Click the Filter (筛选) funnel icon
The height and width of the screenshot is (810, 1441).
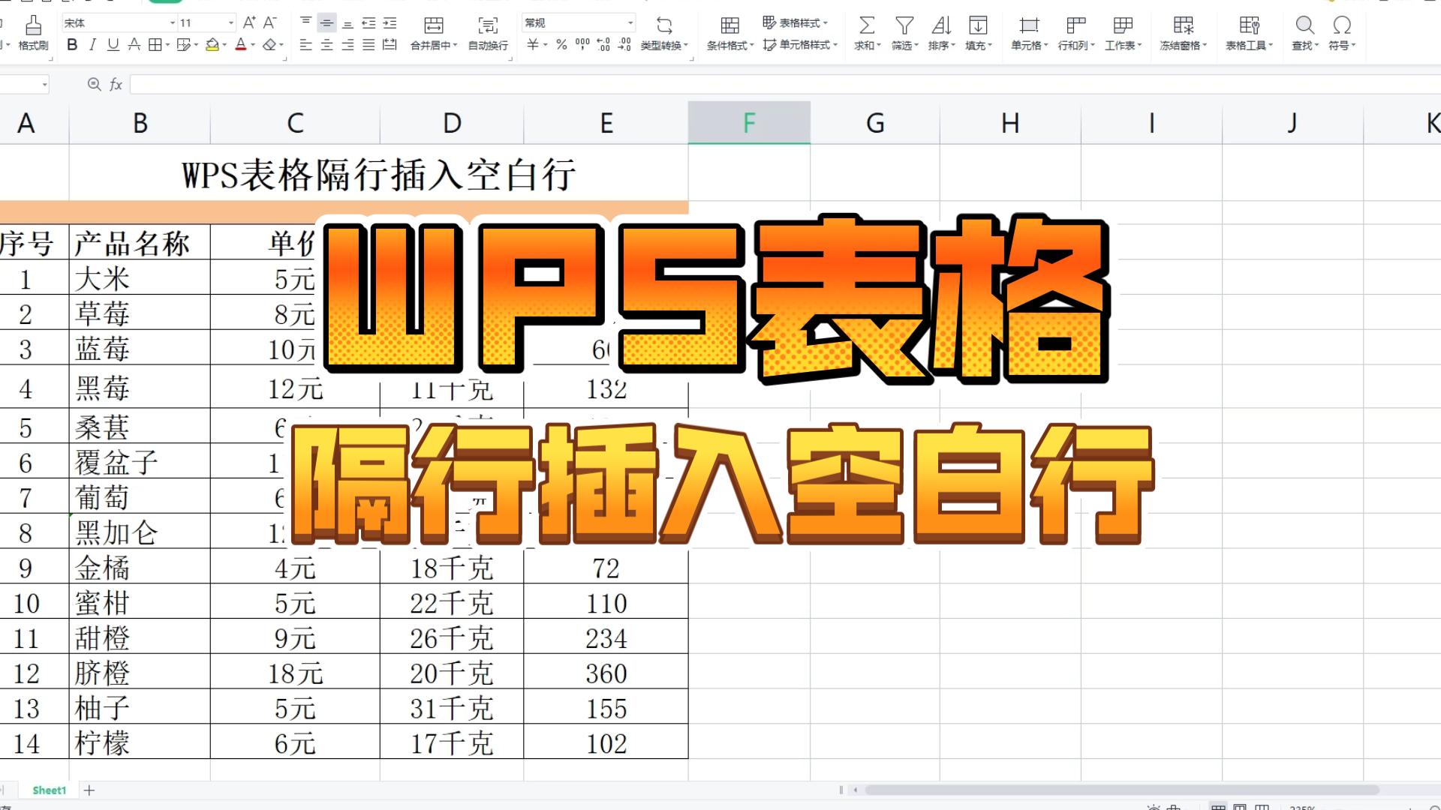904,25
